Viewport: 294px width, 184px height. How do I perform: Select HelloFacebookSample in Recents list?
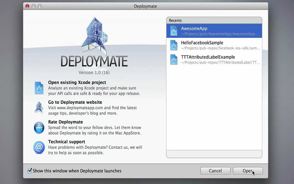[214, 45]
